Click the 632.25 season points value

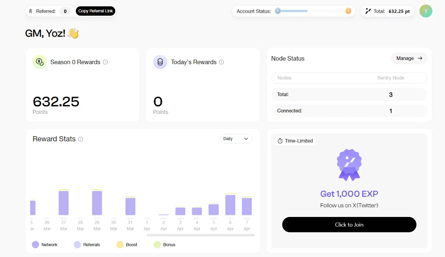(56, 102)
